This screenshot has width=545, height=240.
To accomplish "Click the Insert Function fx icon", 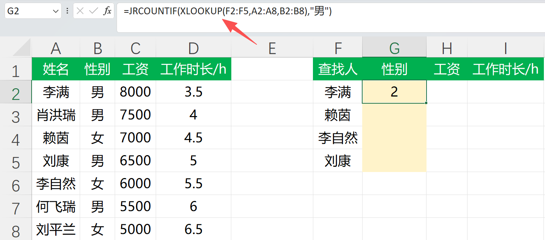I will 107,11.
